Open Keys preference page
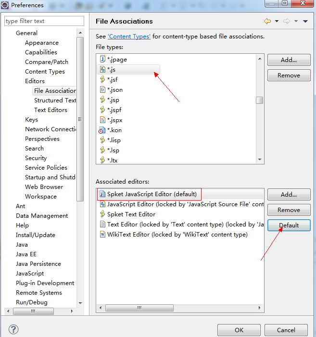 click(x=31, y=120)
